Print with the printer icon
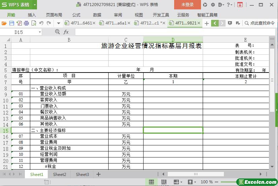Screen dimensions: 278x186 pyautogui.click(x=27, y=23)
